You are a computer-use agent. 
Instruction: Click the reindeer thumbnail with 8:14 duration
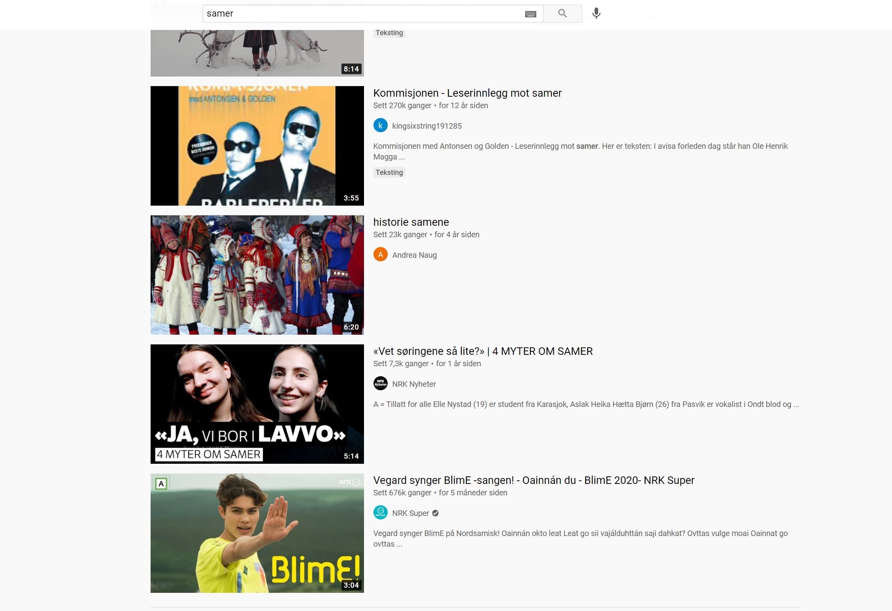pos(257,53)
